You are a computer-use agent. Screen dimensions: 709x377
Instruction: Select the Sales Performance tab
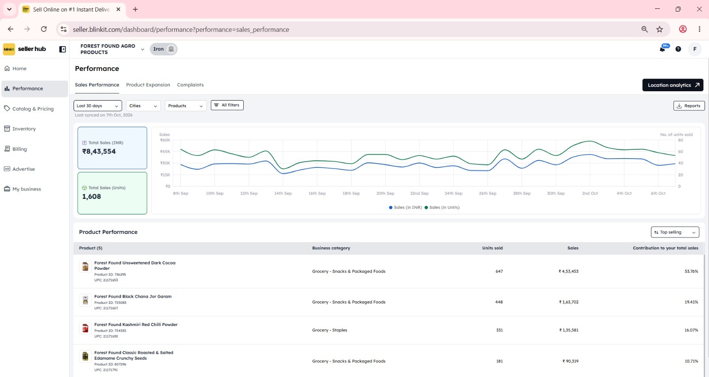(97, 85)
